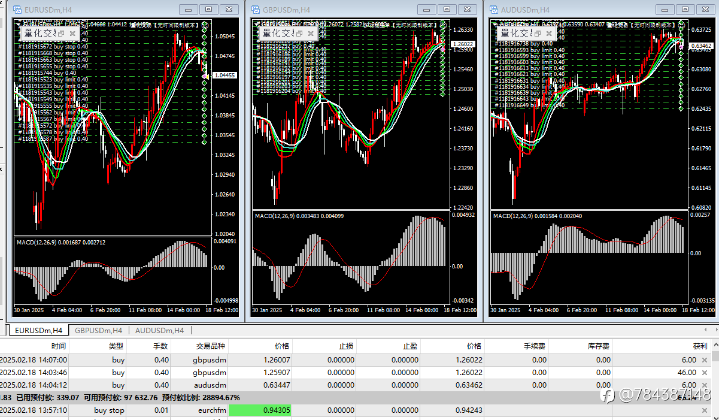Image resolution: width=719 pixels, height=420 pixels.
Task: Select the EURUSDm,H4 chart tab
Action: [38, 330]
